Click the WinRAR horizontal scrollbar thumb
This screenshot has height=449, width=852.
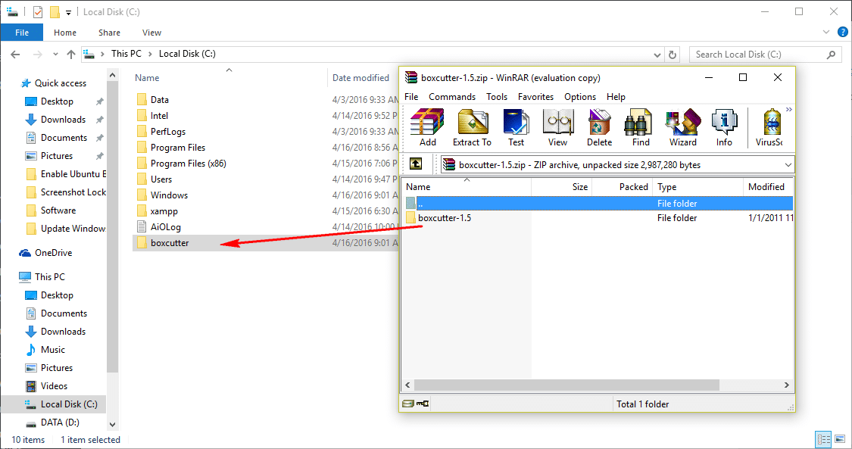(566, 385)
